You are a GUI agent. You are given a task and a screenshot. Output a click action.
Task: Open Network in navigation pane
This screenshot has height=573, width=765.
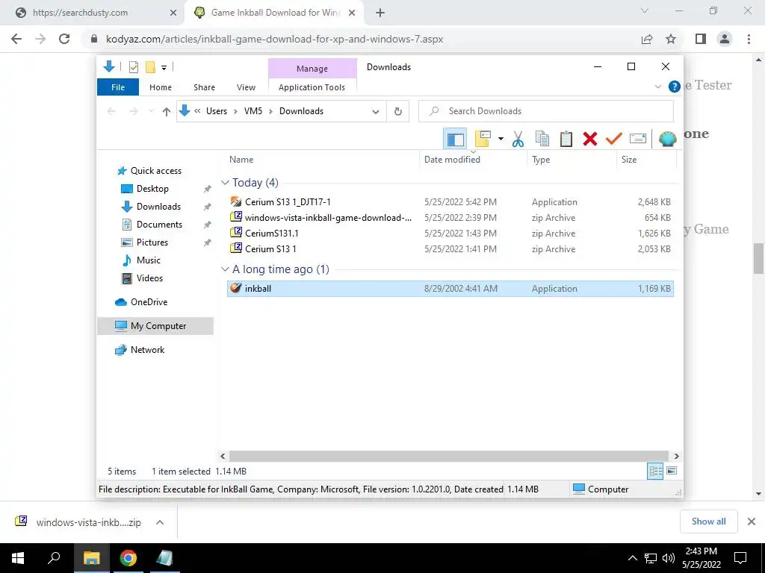pyautogui.click(x=147, y=350)
